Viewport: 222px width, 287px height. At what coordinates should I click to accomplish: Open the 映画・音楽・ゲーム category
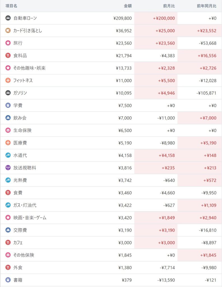click(x=30, y=218)
